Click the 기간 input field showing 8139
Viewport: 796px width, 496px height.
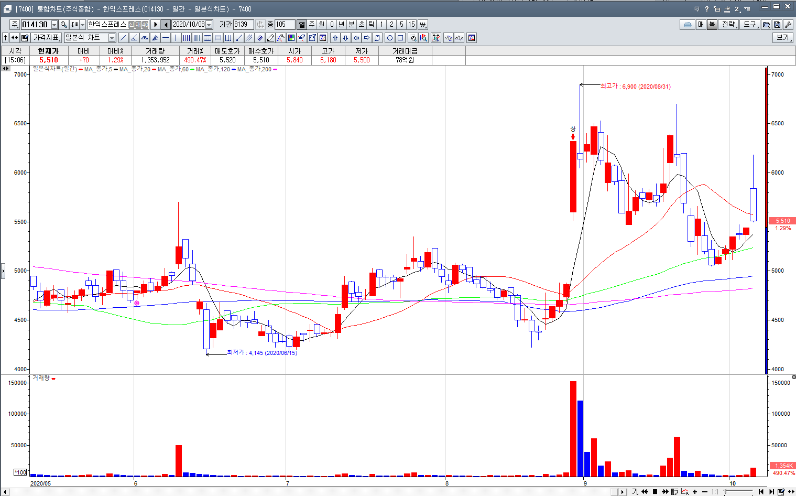[244, 25]
